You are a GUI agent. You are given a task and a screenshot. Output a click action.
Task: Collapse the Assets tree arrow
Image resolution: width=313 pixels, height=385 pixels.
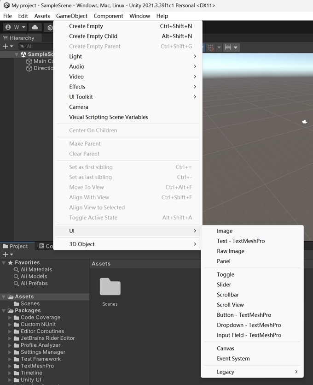(4, 297)
